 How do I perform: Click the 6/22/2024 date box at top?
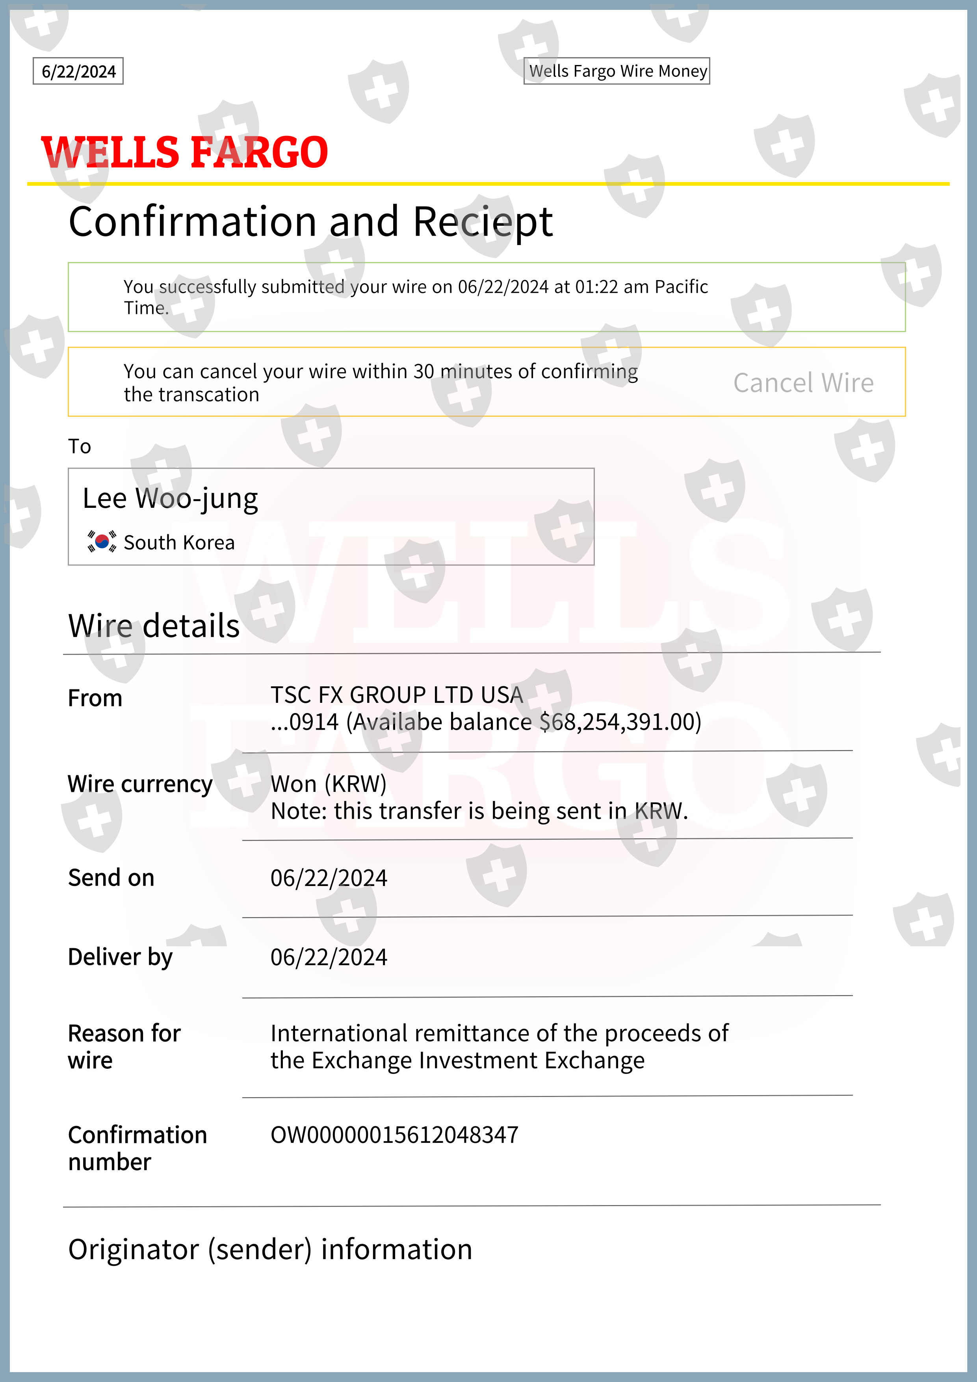click(x=78, y=72)
